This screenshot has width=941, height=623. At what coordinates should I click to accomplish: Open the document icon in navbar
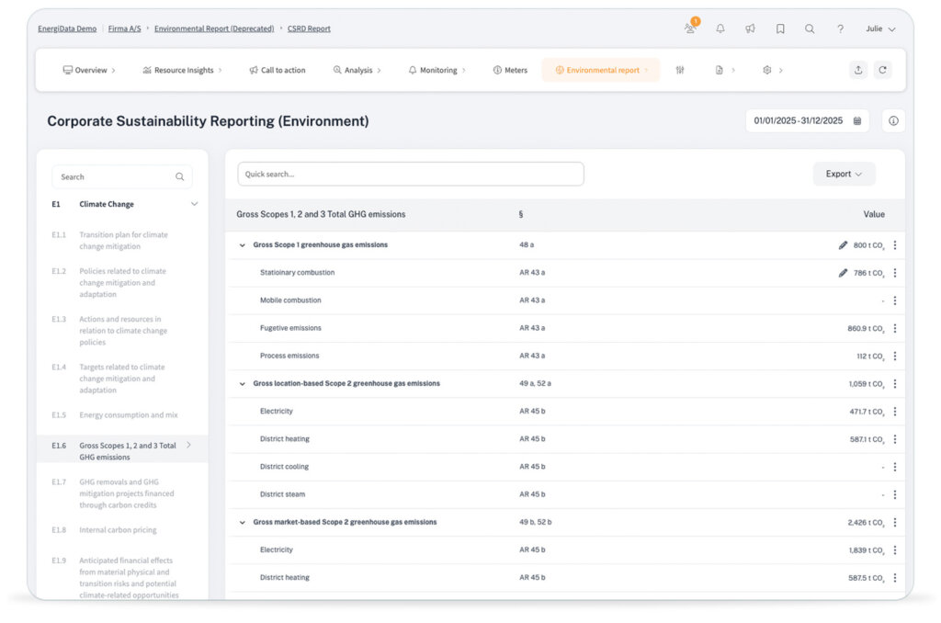pyautogui.click(x=719, y=70)
